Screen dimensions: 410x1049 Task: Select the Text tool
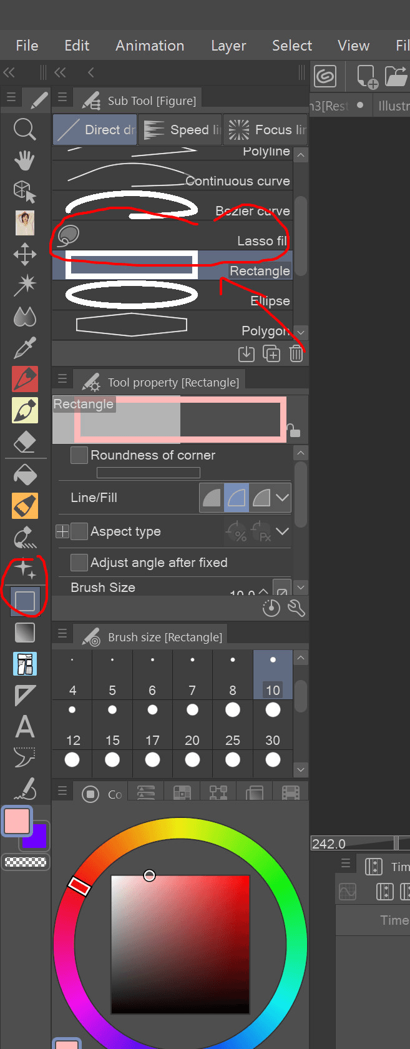tap(24, 726)
